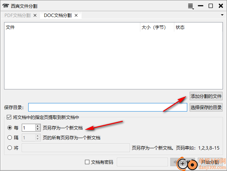The height and width of the screenshot is (171, 227).
Task: Click 选择保存的目录 button
Action: coord(206,107)
